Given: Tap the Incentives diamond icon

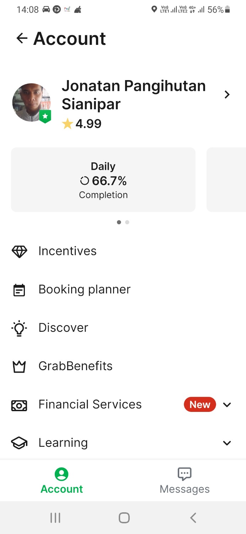Looking at the screenshot, I should pyautogui.click(x=19, y=251).
